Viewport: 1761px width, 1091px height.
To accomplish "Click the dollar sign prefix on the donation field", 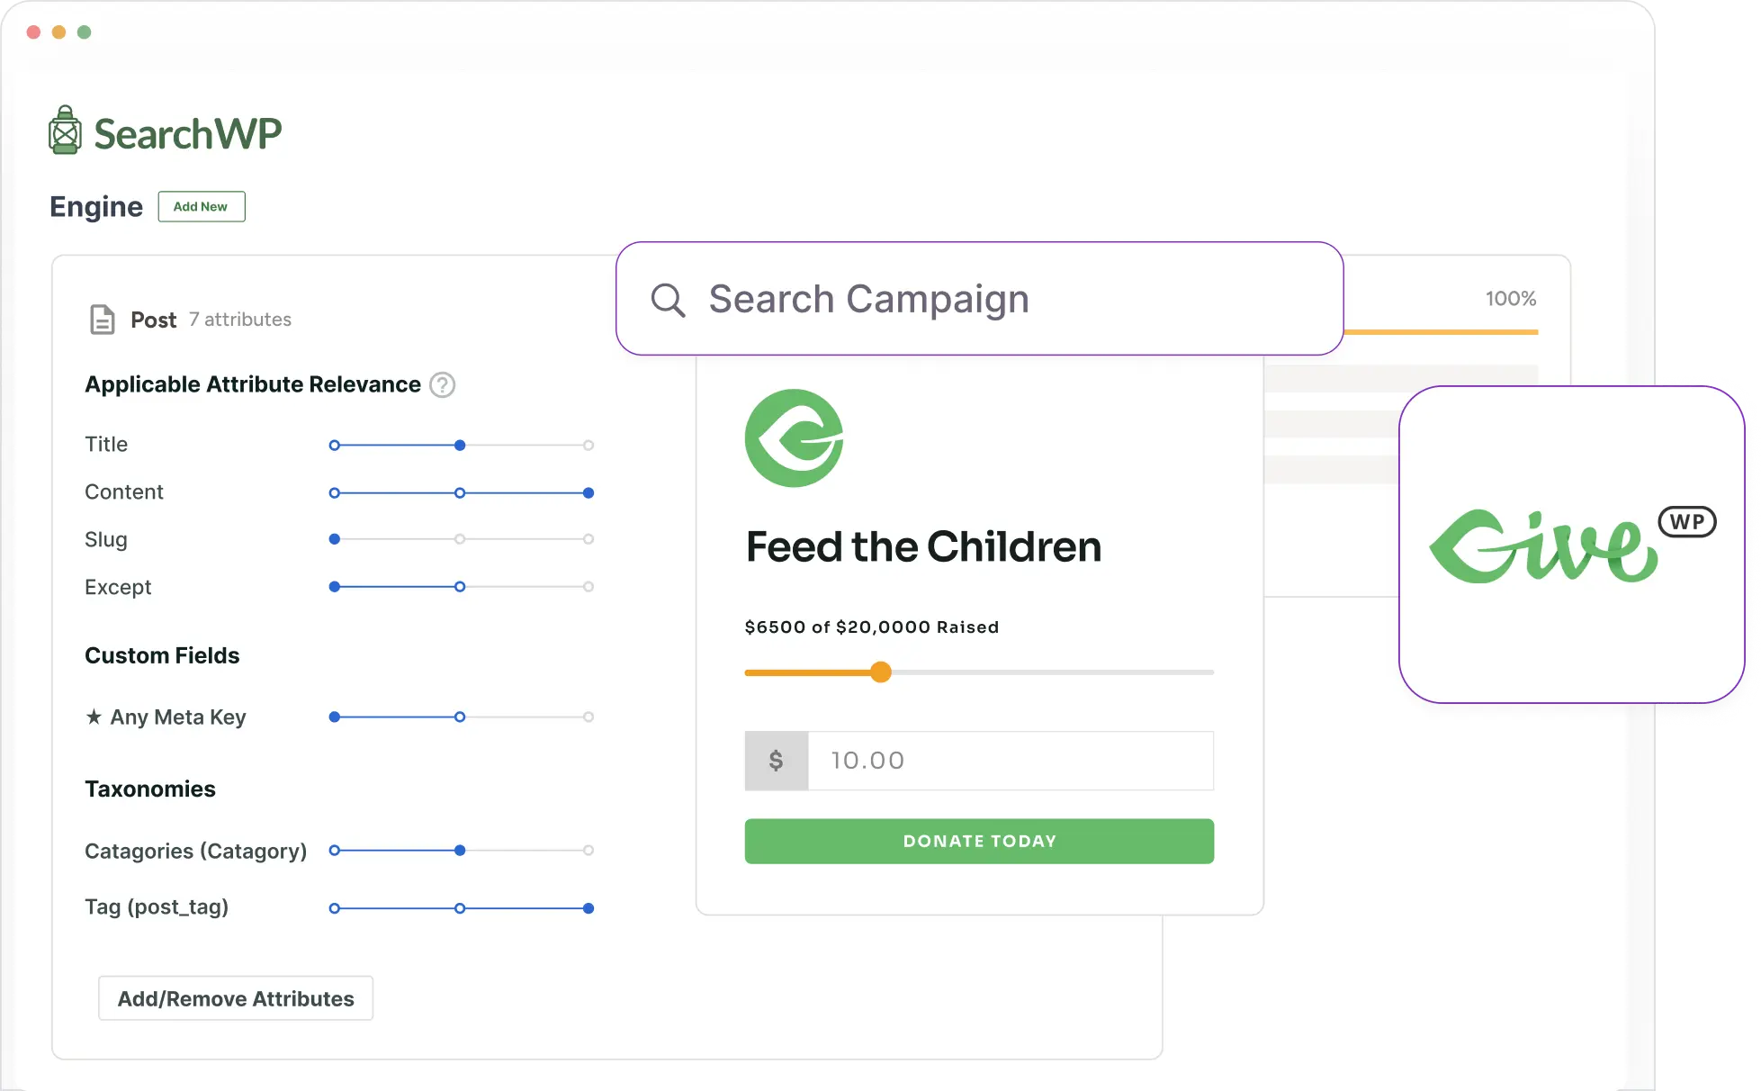I will 776,761.
